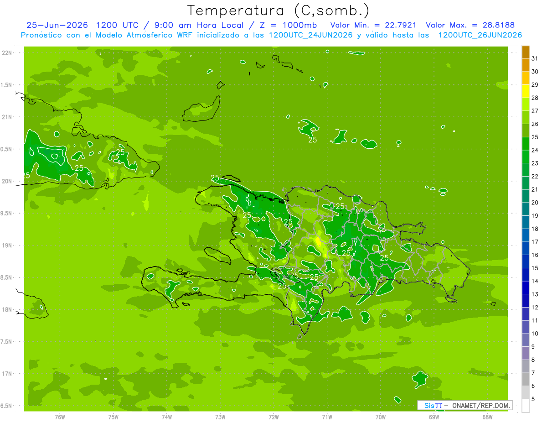Click the '75W' longitude label
The image size is (547, 423).
pos(113,417)
